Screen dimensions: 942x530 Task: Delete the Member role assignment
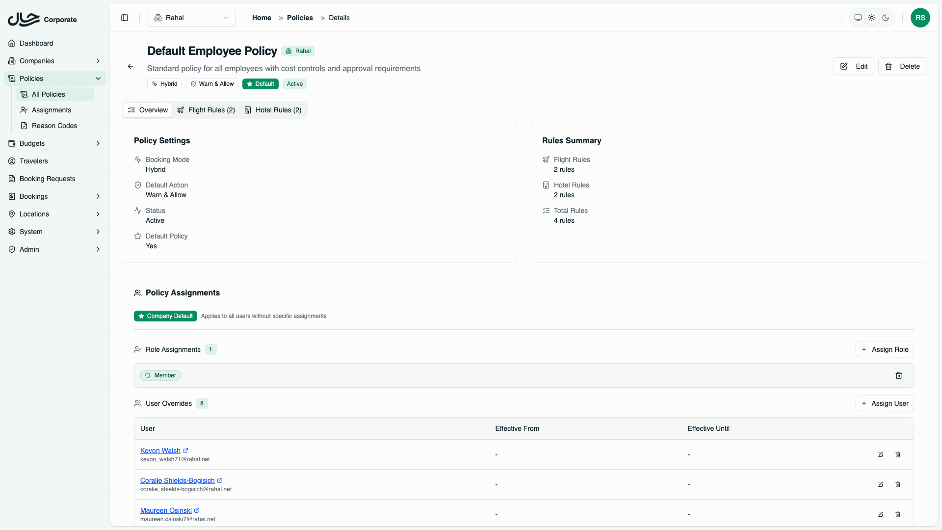click(x=899, y=375)
